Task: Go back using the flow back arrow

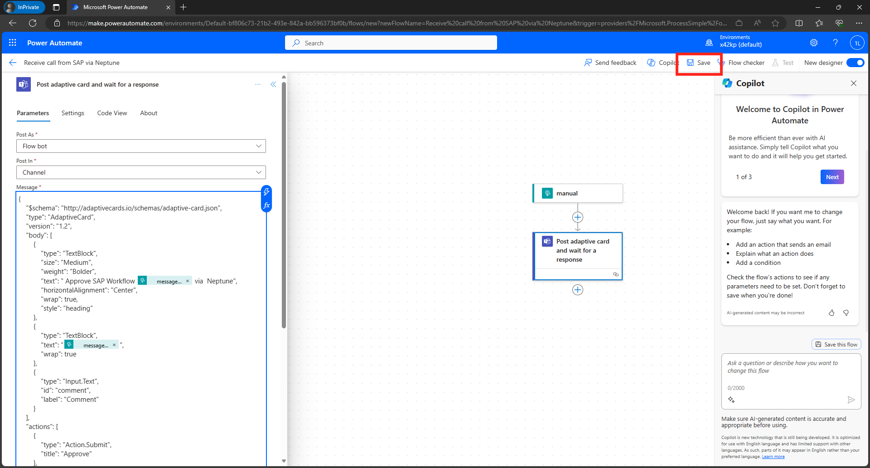Action: click(13, 63)
